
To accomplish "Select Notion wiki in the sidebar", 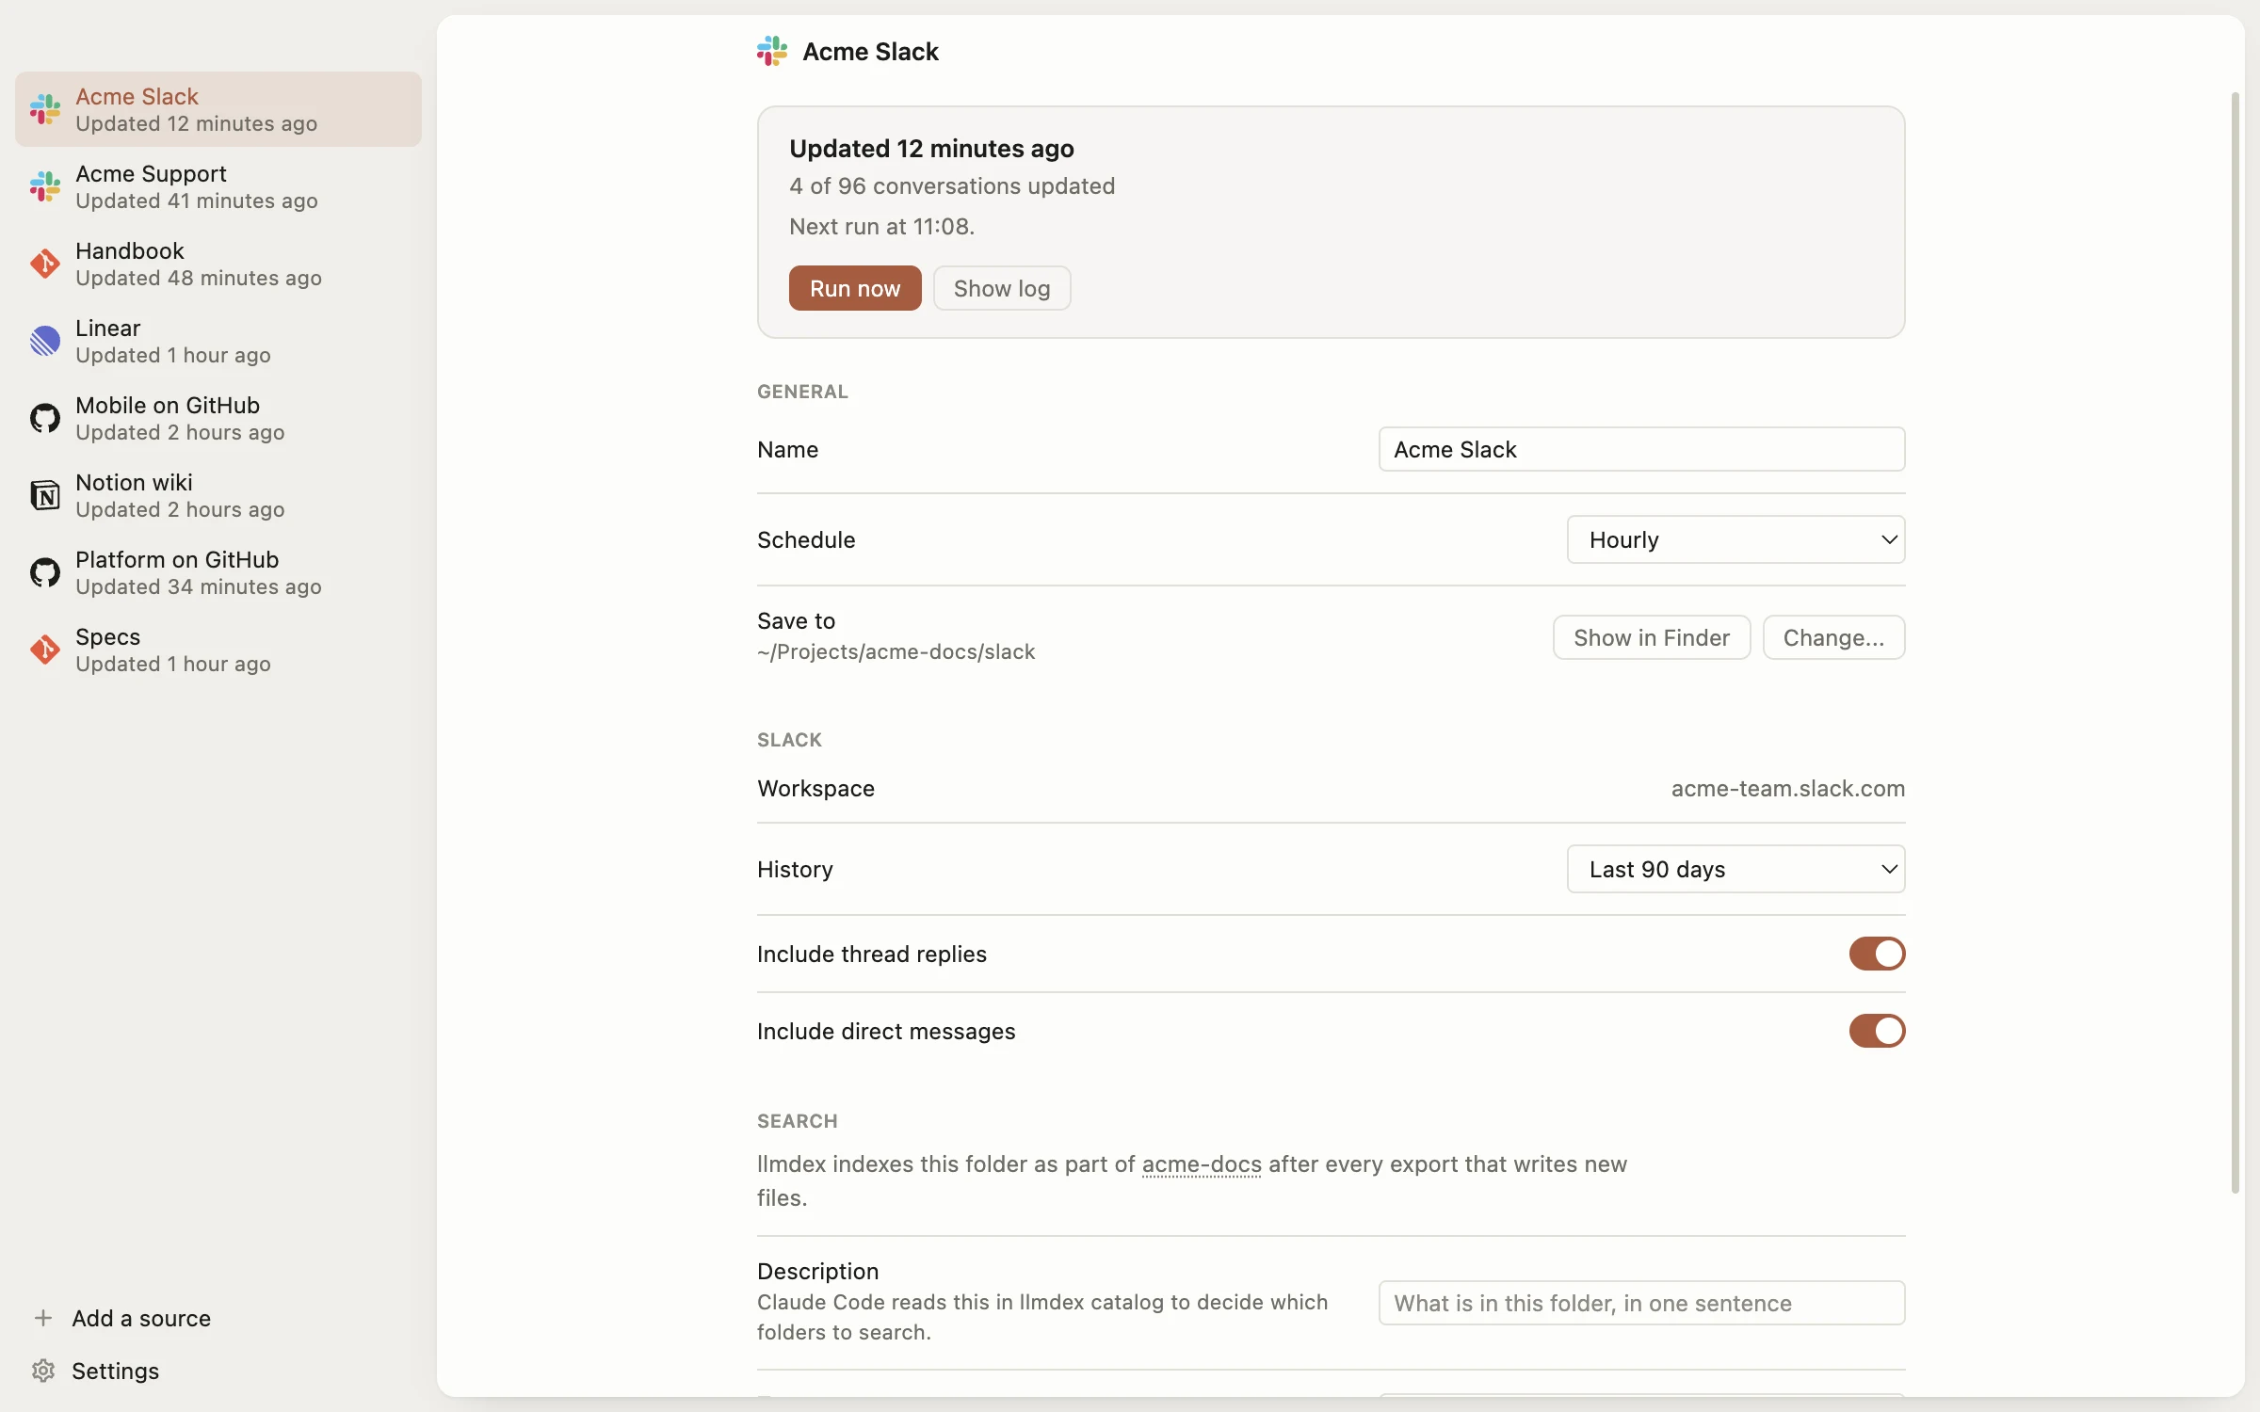I will point(218,495).
